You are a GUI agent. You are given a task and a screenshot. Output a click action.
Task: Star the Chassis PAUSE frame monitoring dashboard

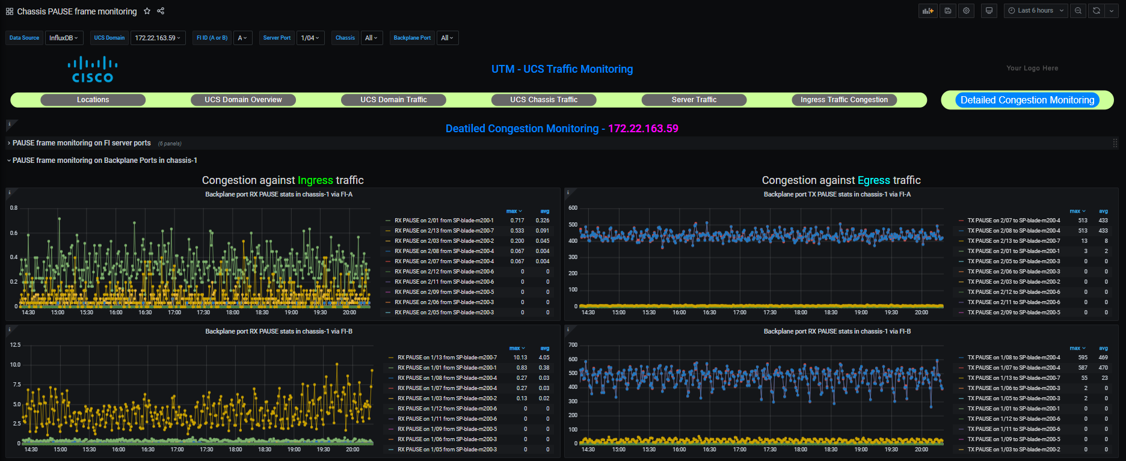(147, 11)
